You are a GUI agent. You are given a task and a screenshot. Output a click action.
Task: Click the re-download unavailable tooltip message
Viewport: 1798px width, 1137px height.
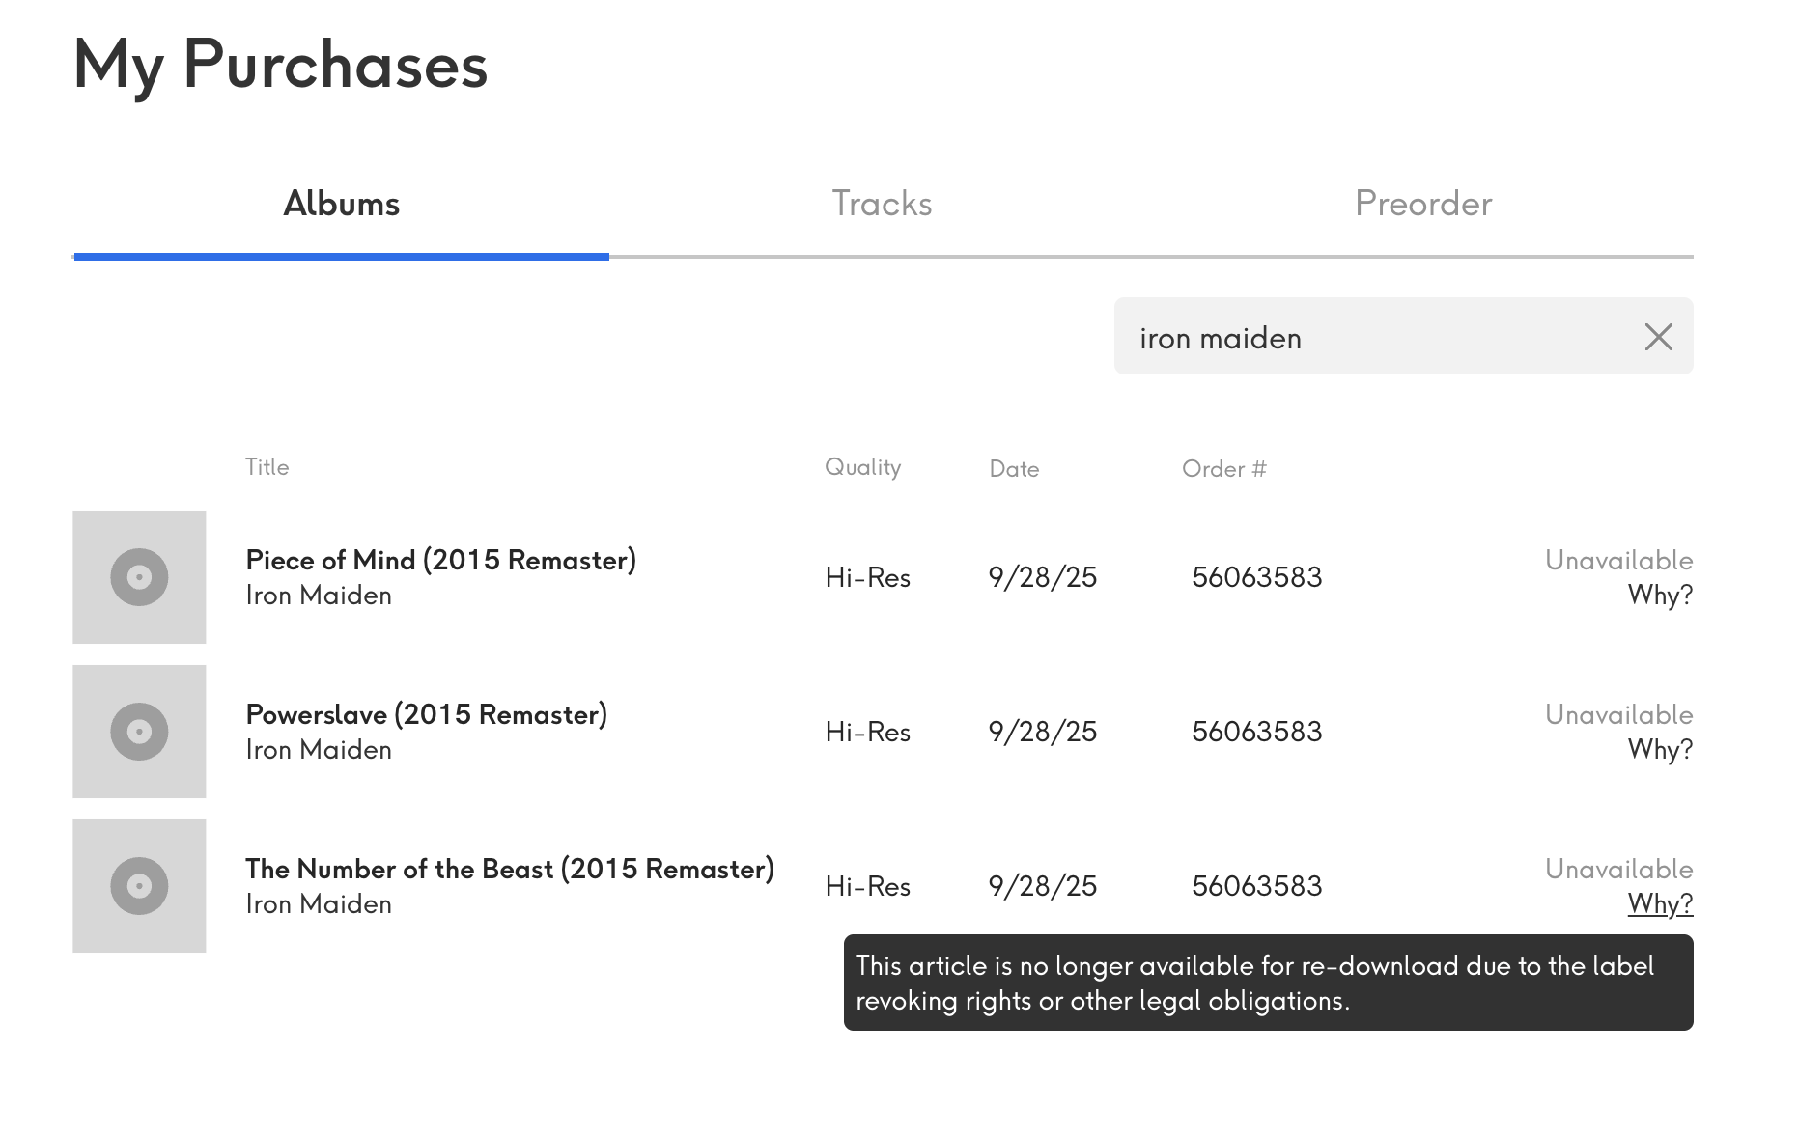[1268, 983]
